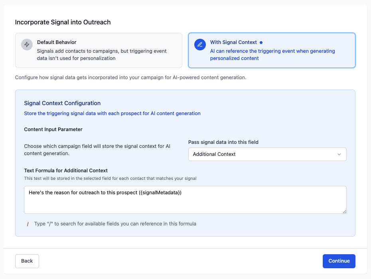The width and height of the screenshot is (371, 279).
Task: Click the Continue button
Action: pyautogui.click(x=339, y=261)
